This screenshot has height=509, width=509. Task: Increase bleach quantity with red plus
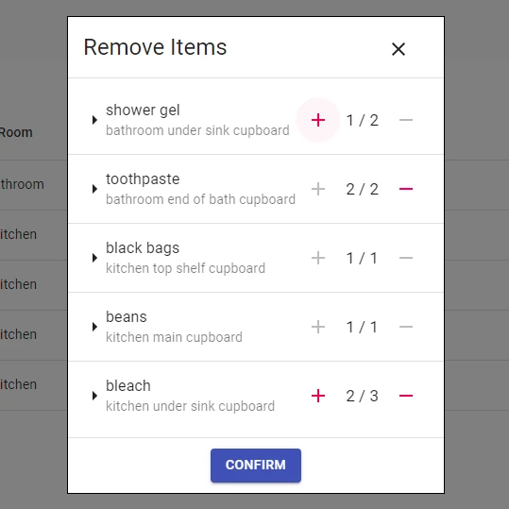click(318, 396)
